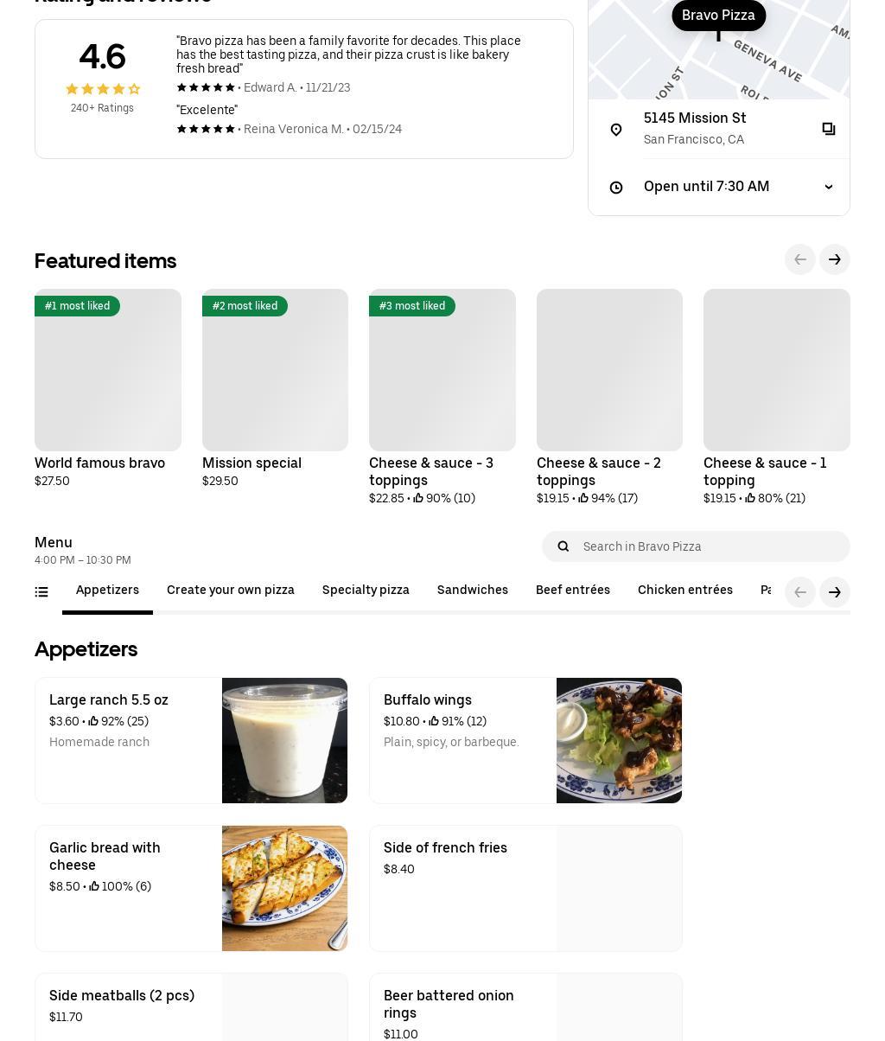The height and width of the screenshot is (1041, 885).
Task: Click the Garlic bread with cheese photo
Action: point(284,888)
